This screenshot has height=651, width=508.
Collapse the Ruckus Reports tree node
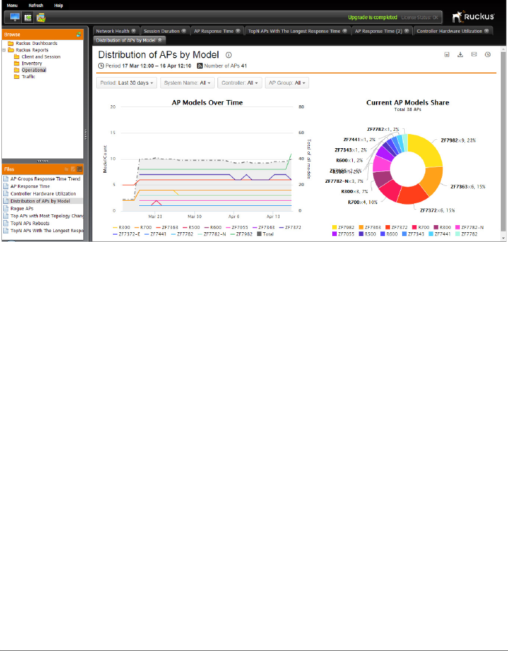pyautogui.click(x=4, y=50)
